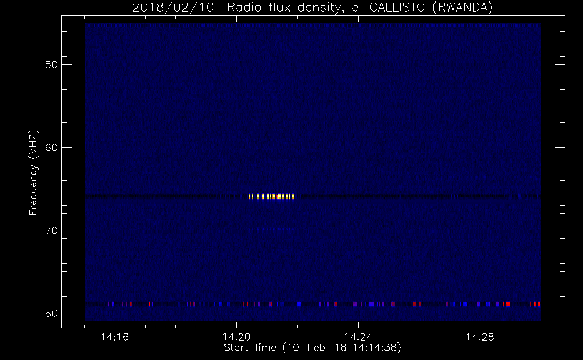Click the bright yellow burst near 66 MHz

[x=271, y=197]
